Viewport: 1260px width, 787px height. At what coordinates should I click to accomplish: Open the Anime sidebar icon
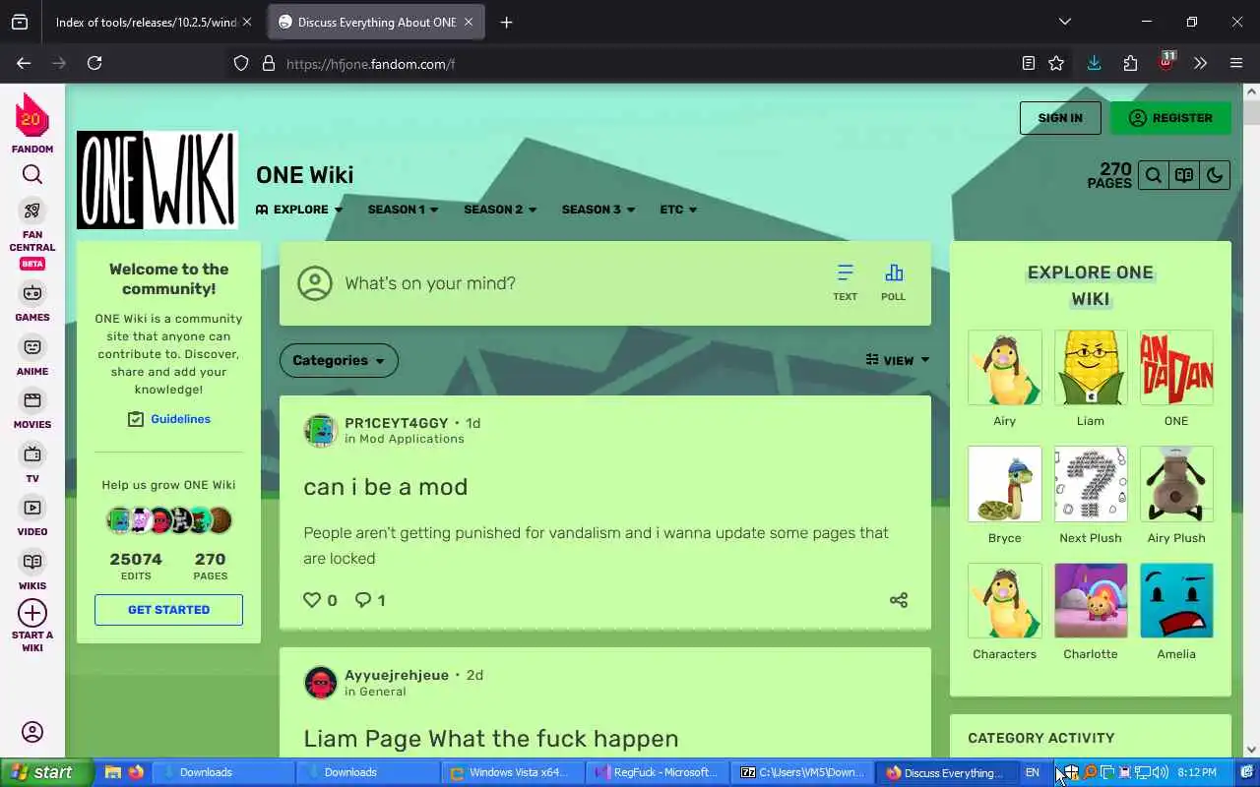click(32, 347)
